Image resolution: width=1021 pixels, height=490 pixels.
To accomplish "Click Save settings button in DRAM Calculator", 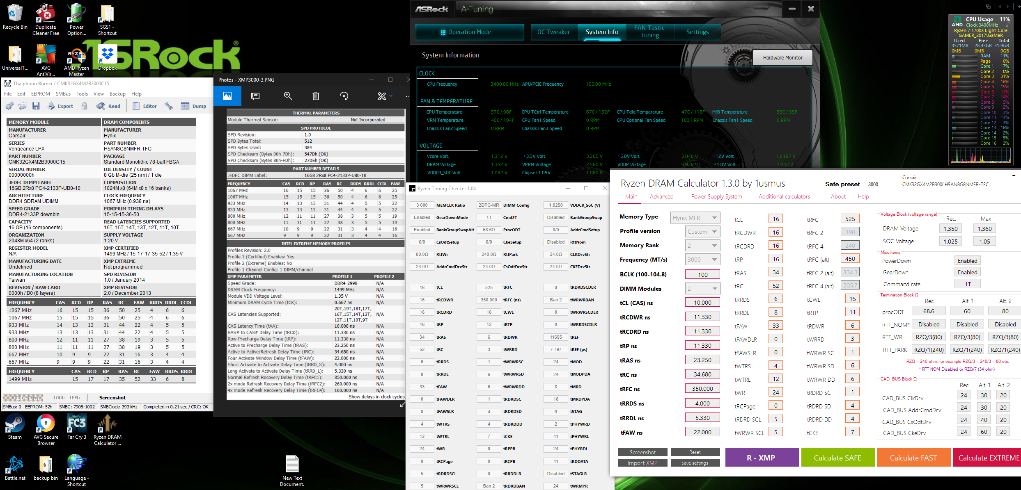I will (x=695, y=463).
